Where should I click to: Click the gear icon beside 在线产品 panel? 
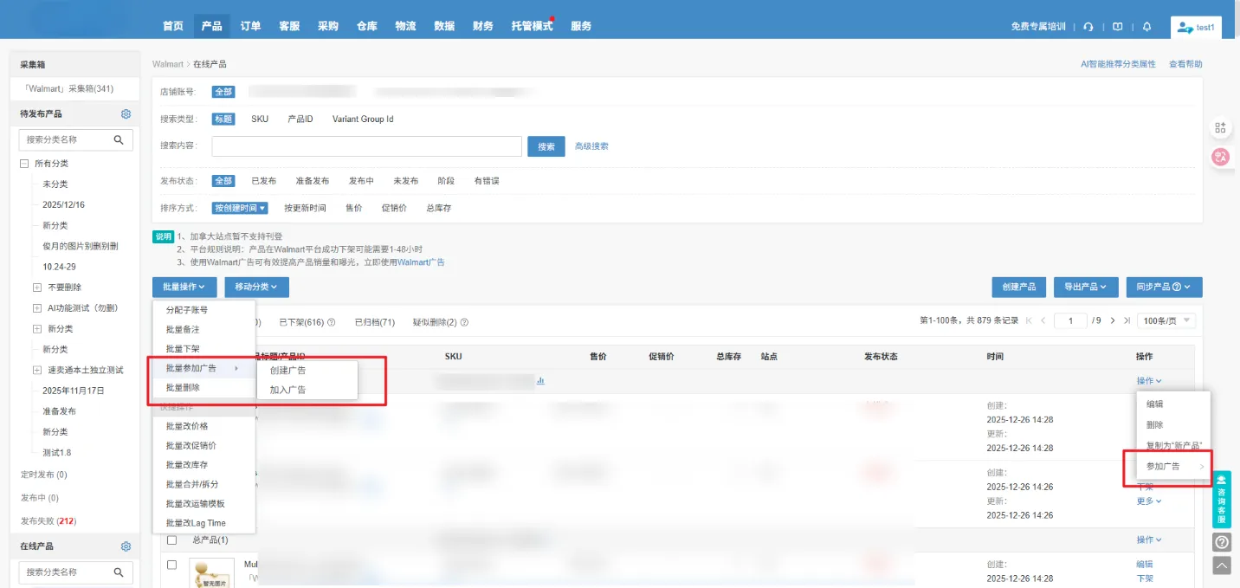point(126,546)
